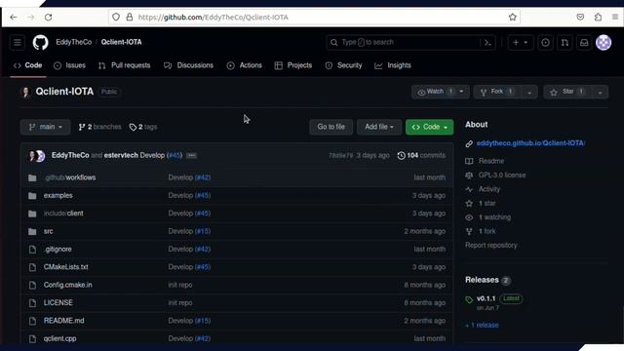Open the CMakeLists.txt file
Viewport: 624px width, 351px height.
pyautogui.click(x=66, y=267)
